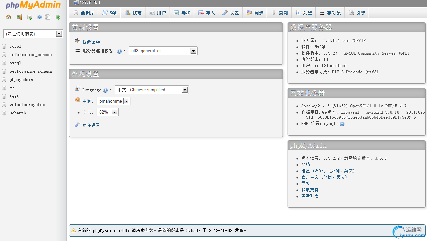This screenshot has height=241, width=427.
Task: Click the green reload icon in the sidebar
Action: 58,17
